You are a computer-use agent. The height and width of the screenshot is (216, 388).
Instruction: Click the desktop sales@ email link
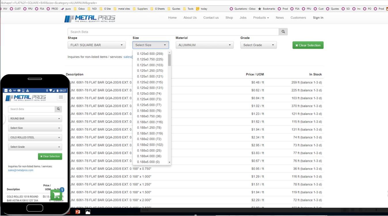pos(128,57)
